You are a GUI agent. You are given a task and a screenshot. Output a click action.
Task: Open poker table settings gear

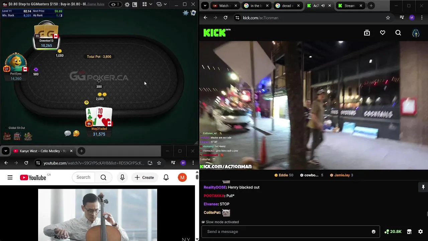127,4
